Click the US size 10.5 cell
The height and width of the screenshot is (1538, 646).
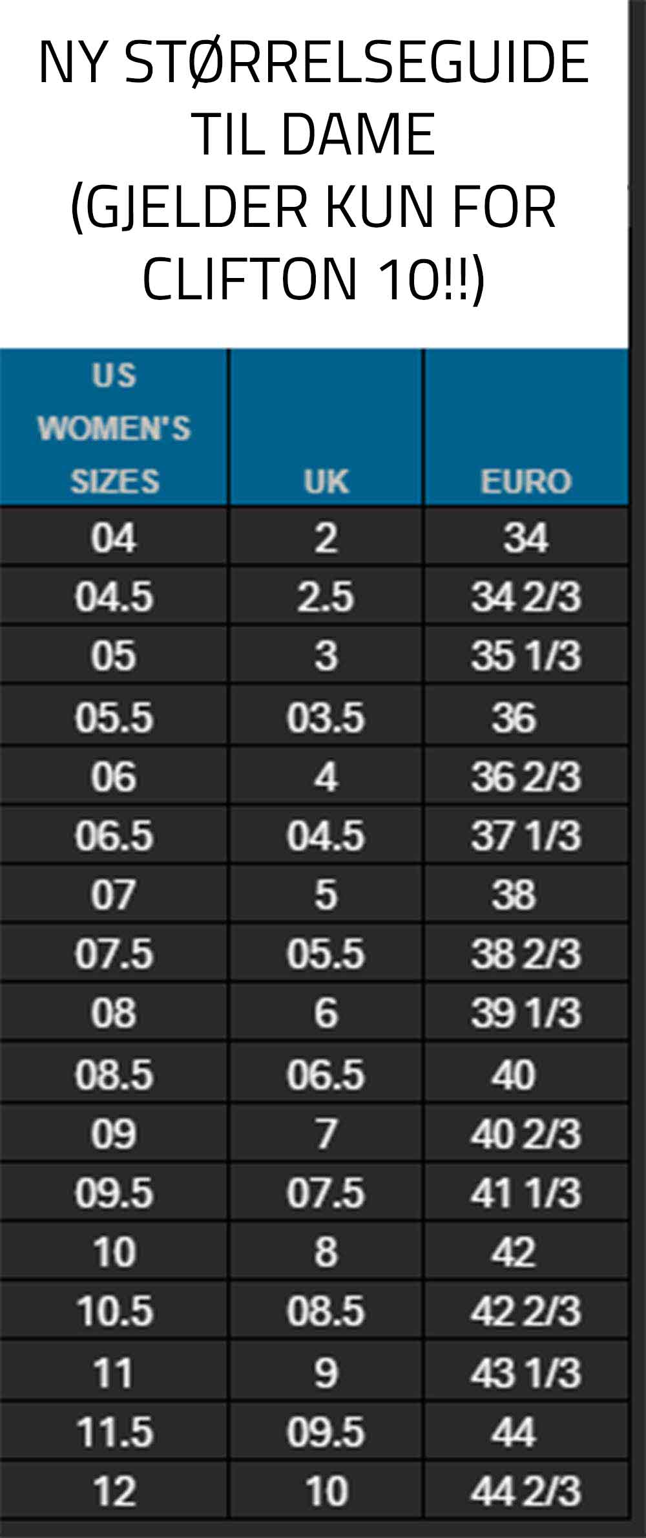(114, 1310)
